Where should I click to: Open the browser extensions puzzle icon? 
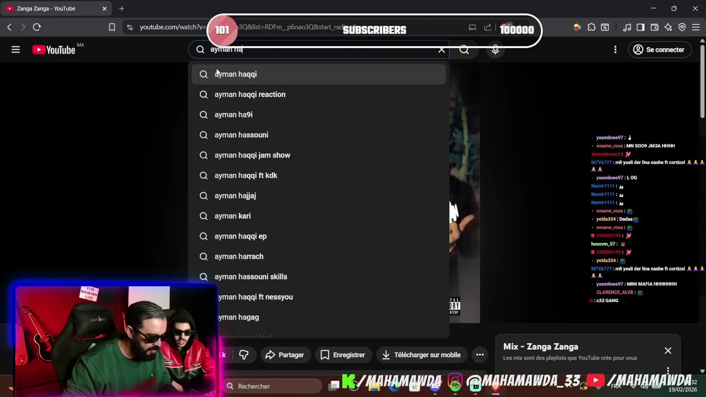[591, 27]
